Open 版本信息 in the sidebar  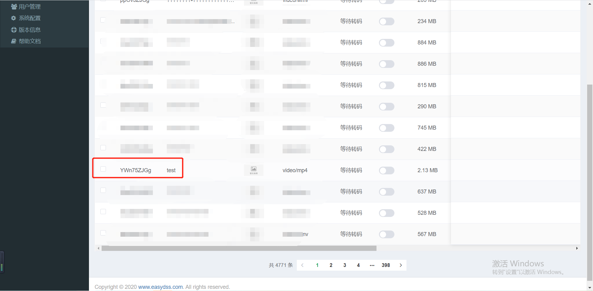point(29,30)
